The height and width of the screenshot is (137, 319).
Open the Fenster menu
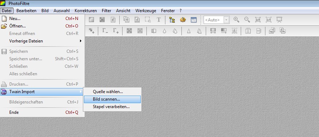(168, 11)
